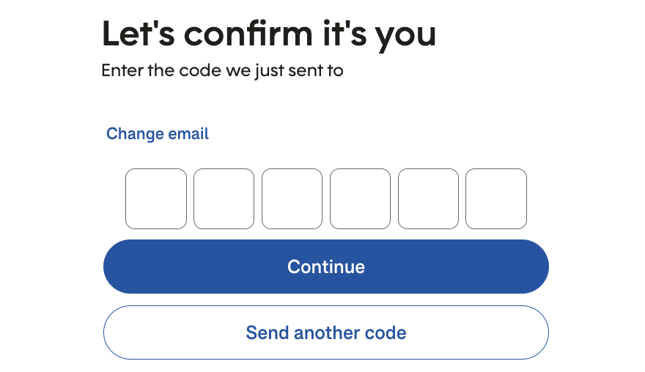645x372 pixels.
Task: Select the fifth code digit box
Action: [x=428, y=198]
